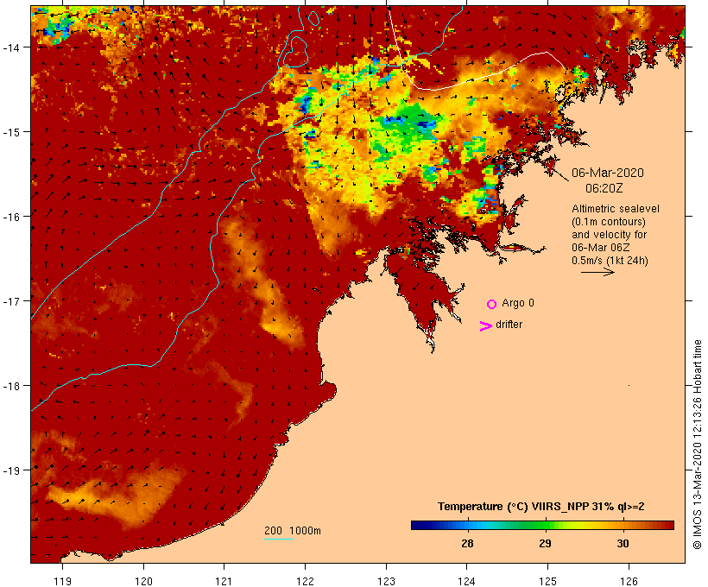Click the '(0.1m contours)' text

(608, 222)
